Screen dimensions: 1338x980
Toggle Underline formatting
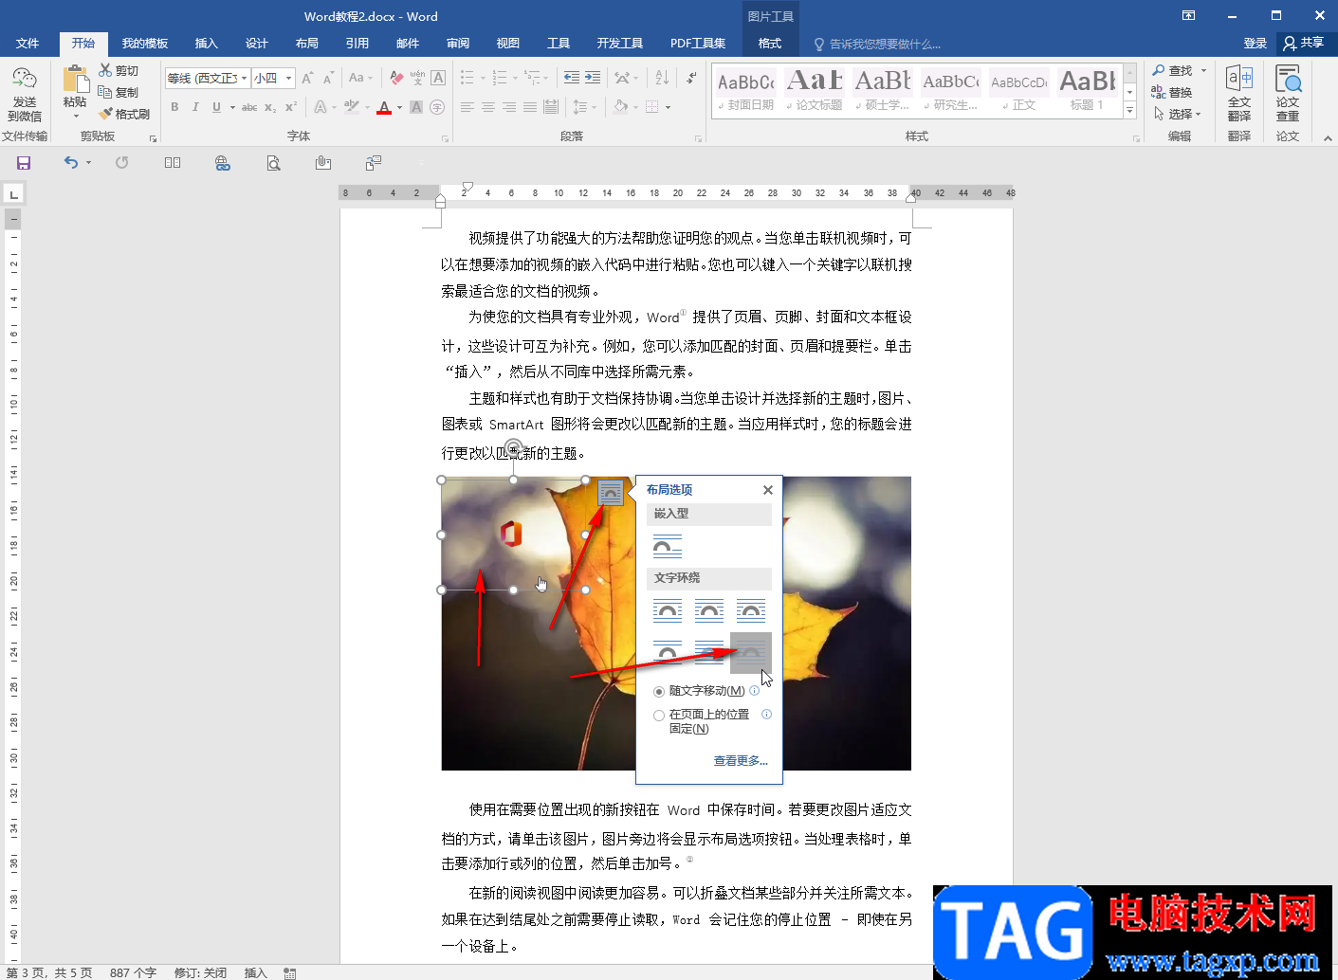(x=216, y=107)
